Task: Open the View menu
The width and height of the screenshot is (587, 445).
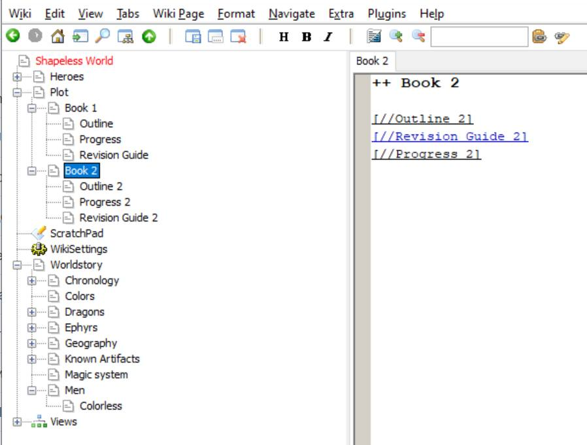Action: (90, 14)
